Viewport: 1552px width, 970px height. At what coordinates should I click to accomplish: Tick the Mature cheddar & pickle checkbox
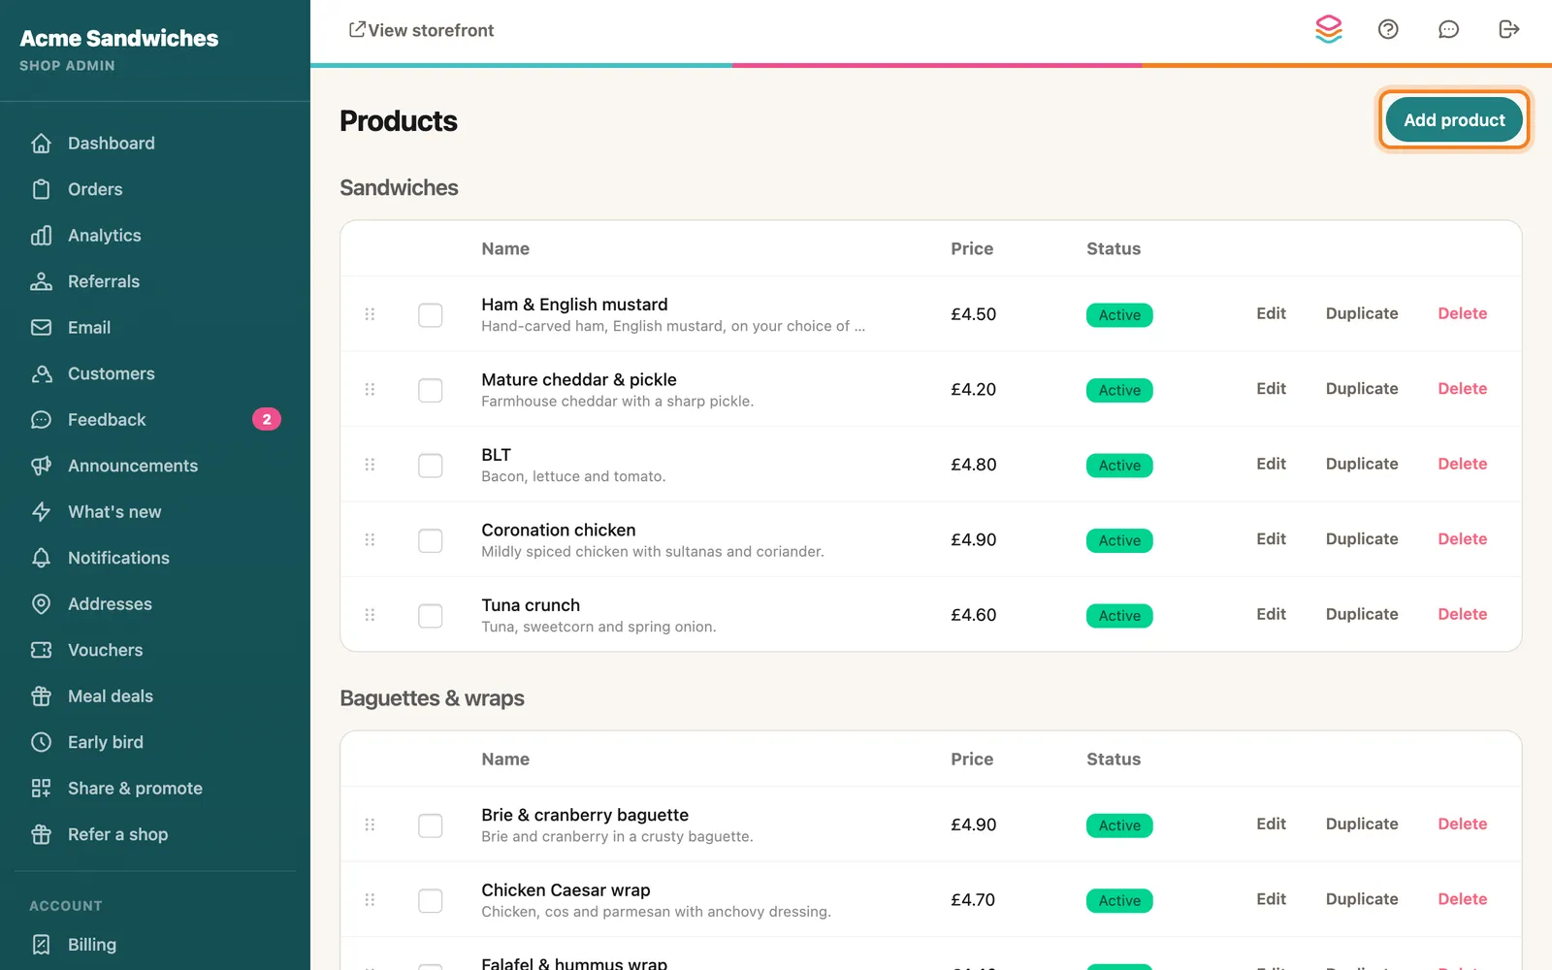pos(431,390)
